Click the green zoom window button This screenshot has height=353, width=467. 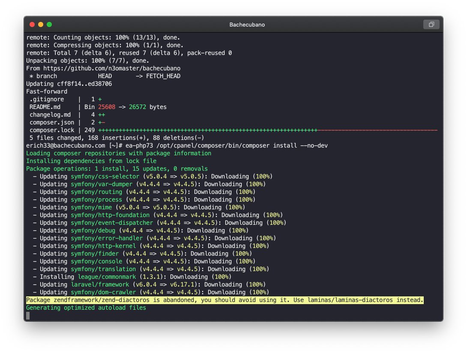coord(49,24)
